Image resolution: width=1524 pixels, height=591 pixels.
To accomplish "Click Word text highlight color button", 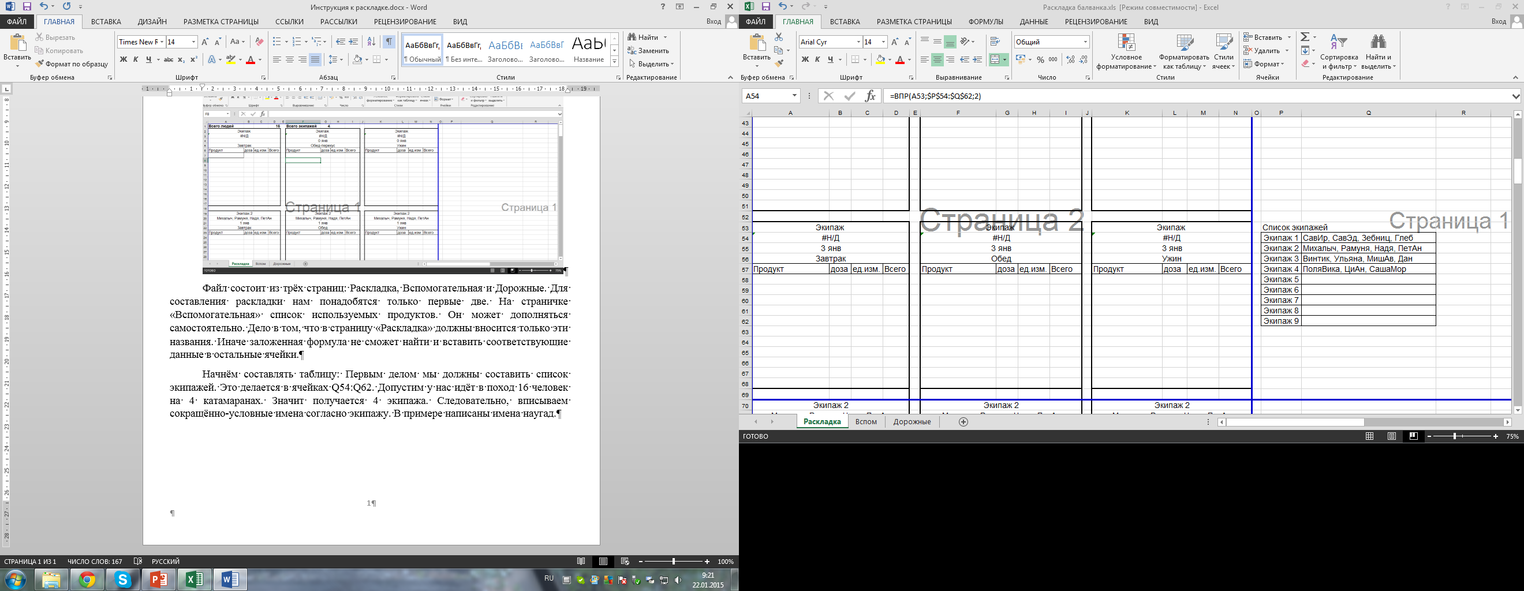I will tap(231, 60).
